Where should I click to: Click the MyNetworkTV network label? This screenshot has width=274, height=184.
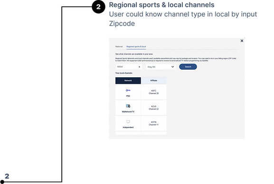coord(128,112)
